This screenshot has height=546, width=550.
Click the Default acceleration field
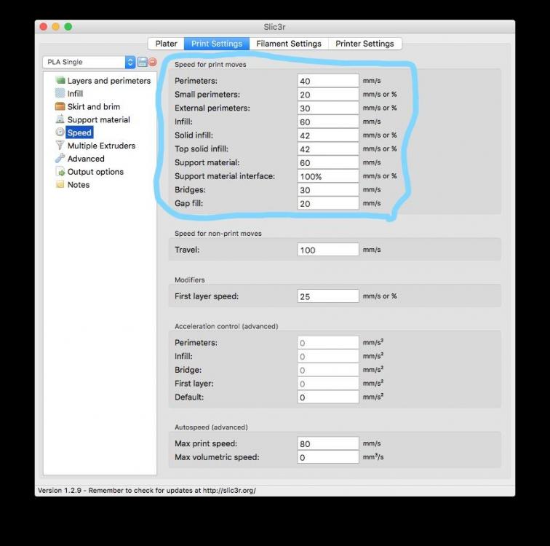328,397
